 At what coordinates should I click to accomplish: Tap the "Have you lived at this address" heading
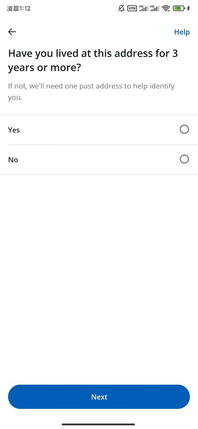[x=93, y=60]
